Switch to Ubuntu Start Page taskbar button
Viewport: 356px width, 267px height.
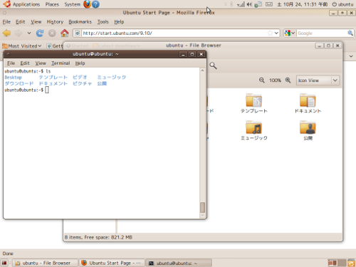(x=112, y=263)
